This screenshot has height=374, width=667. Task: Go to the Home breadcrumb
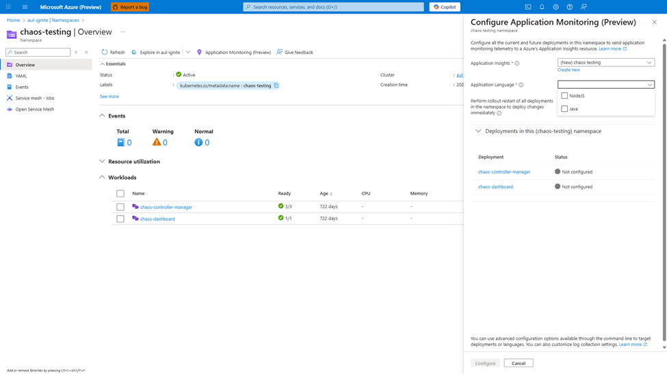[x=13, y=20]
